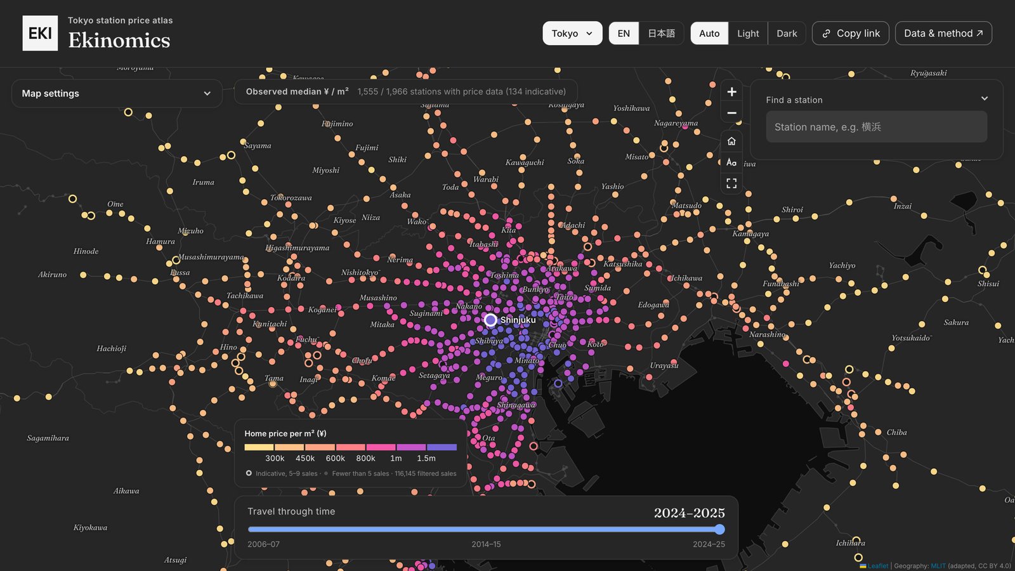1015x571 pixels.
Task: Switch language to 日本語
Action: point(661,34)
